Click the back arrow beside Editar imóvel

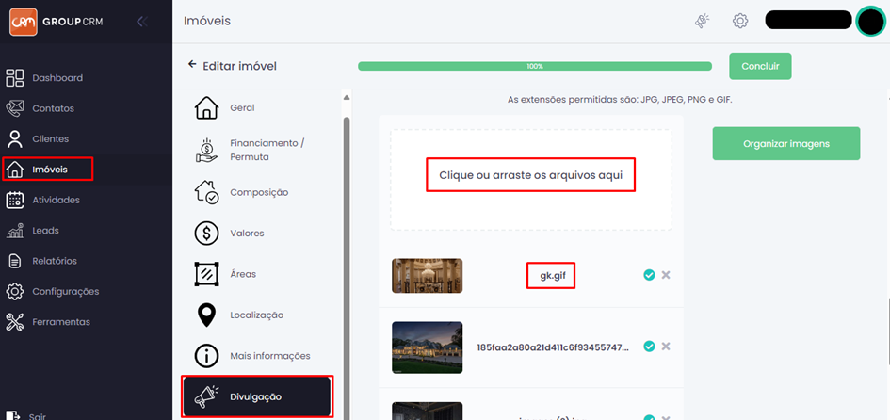192,64
